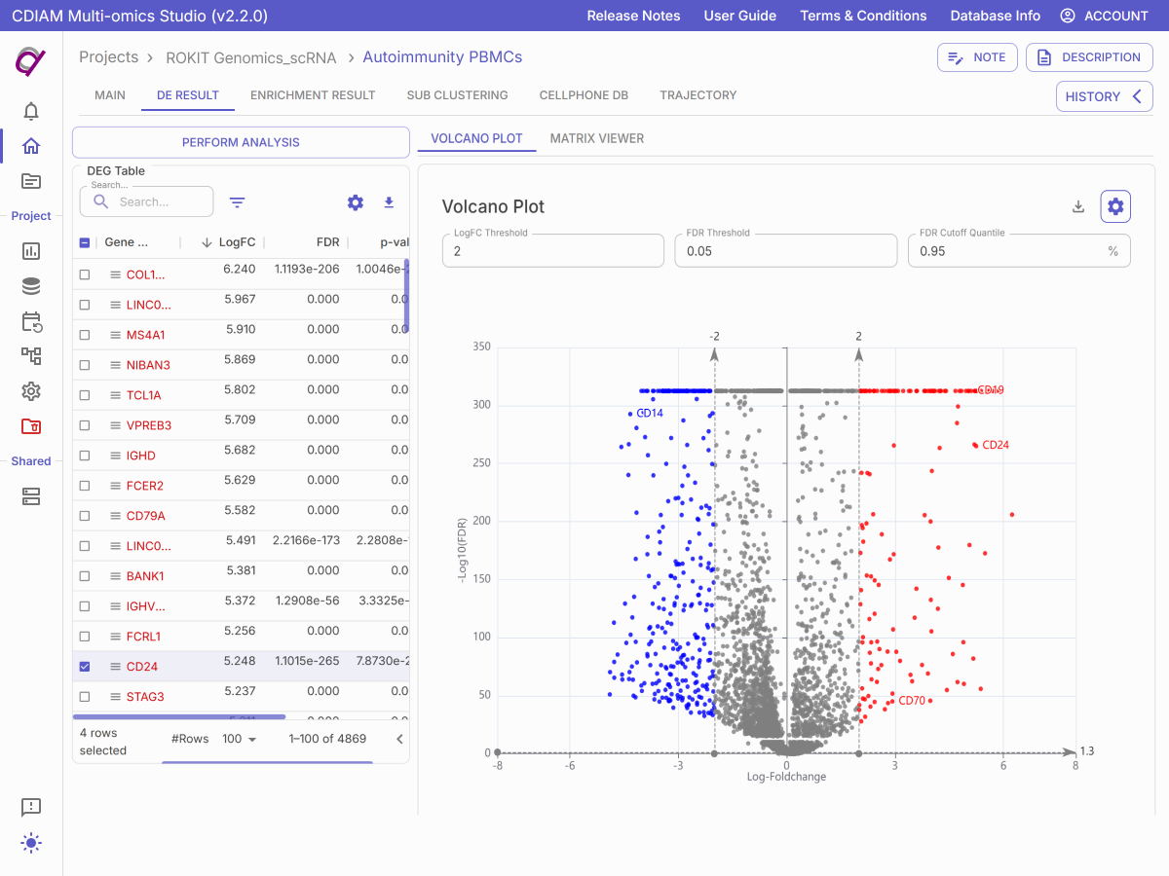Switch to the MATRIX VIEWER tab
This screenshot has height=876, width=1169.
(597, 139)
